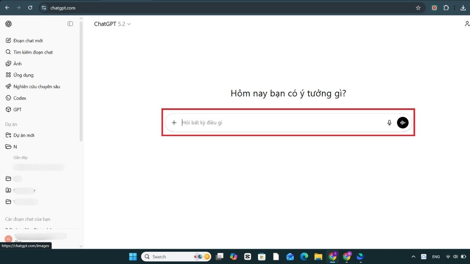The image size is (470, 264).
Task: Select Codex in the sidebar
Action: pyautogui.click(x=19, y=98)
